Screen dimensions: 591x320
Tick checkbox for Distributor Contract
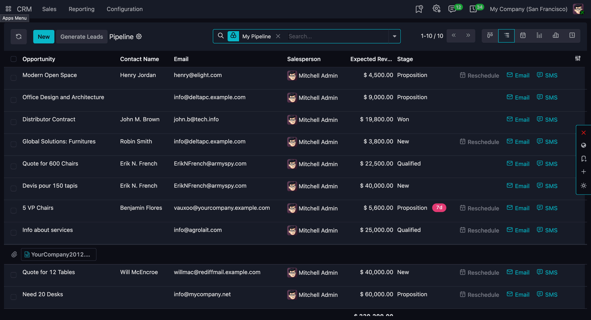point(14,122)
